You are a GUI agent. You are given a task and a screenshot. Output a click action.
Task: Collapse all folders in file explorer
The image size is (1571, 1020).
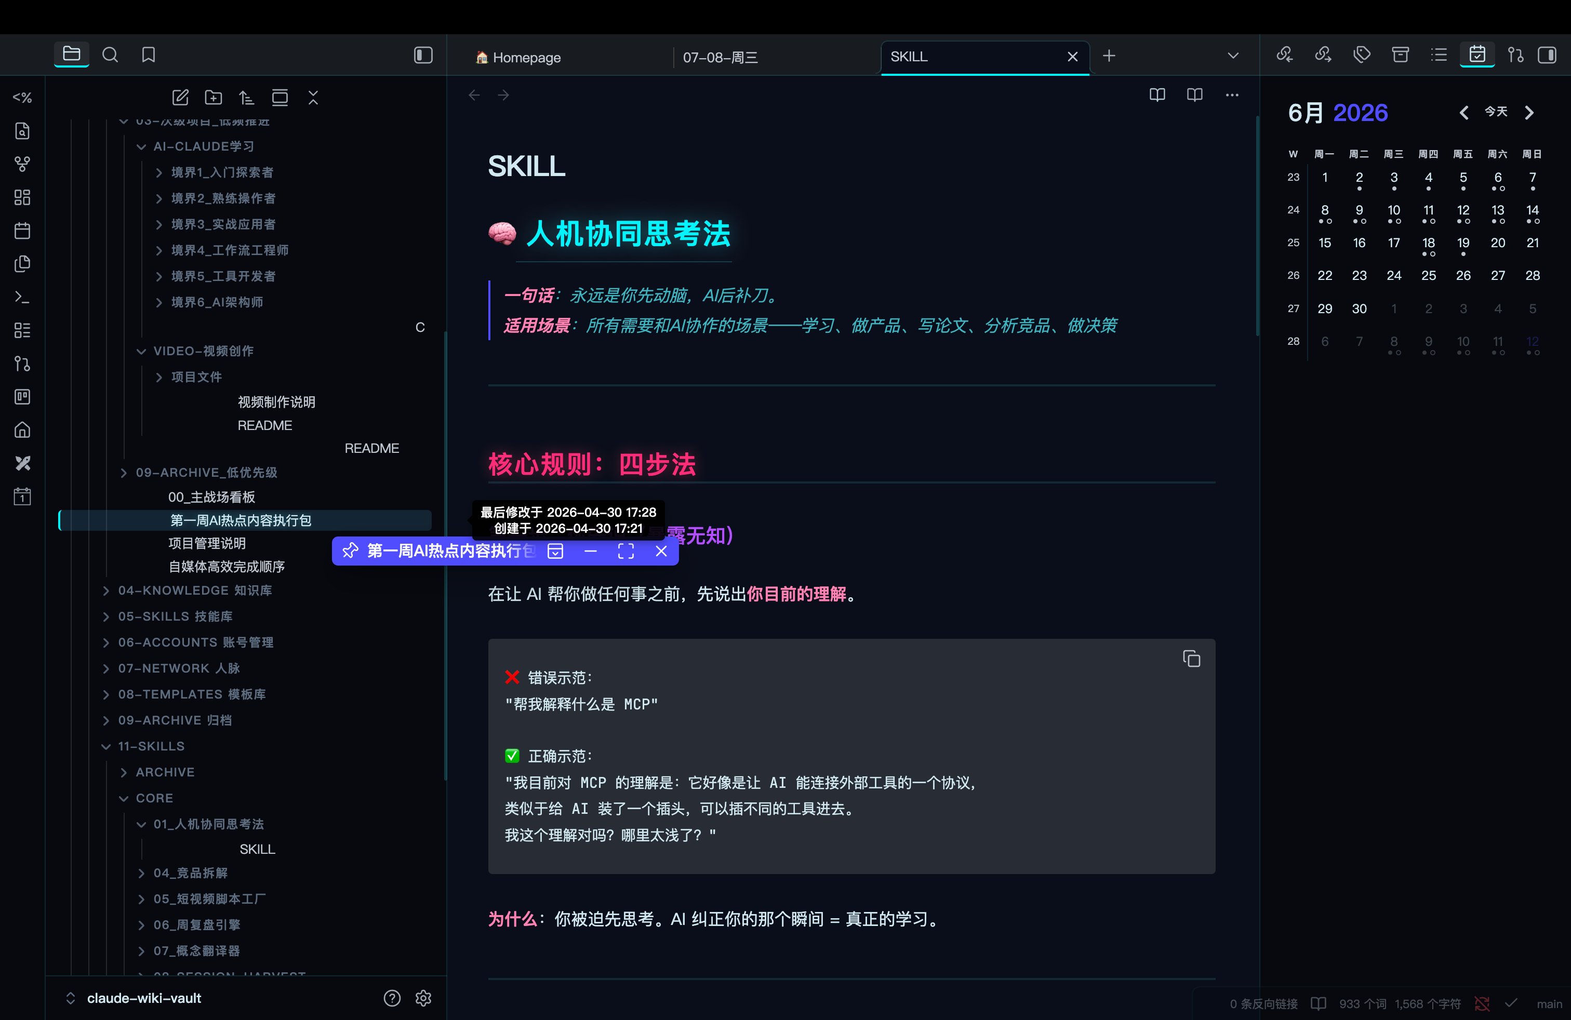coord(313,98)
